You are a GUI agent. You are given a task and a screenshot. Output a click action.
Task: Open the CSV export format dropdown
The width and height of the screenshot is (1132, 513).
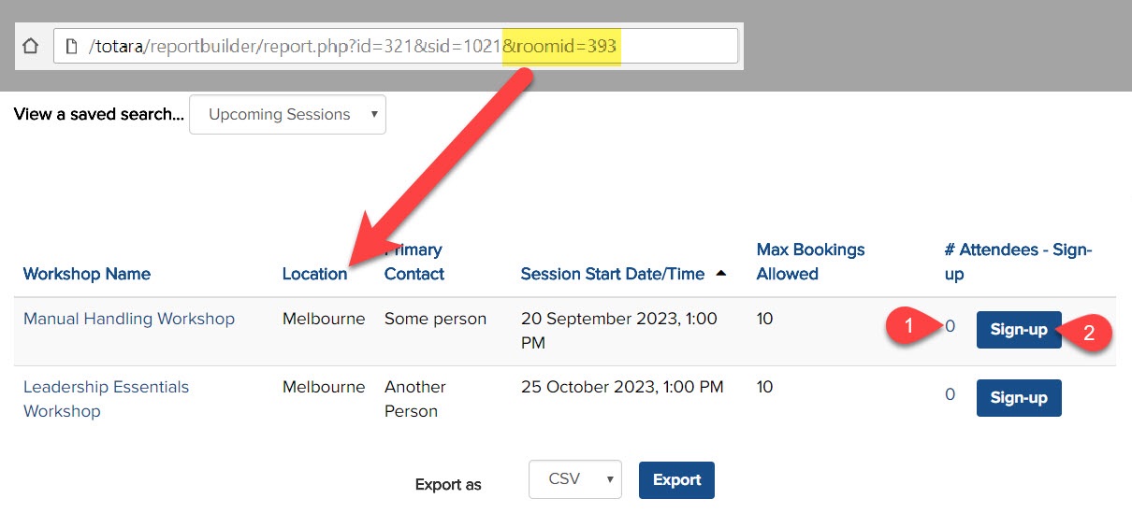pos(574,479)
